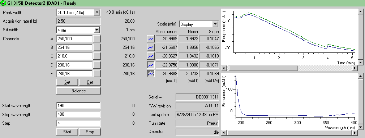365x138 pixels.
Task: Open channel D wavelength editor button
Action: (x=97, y=65)
